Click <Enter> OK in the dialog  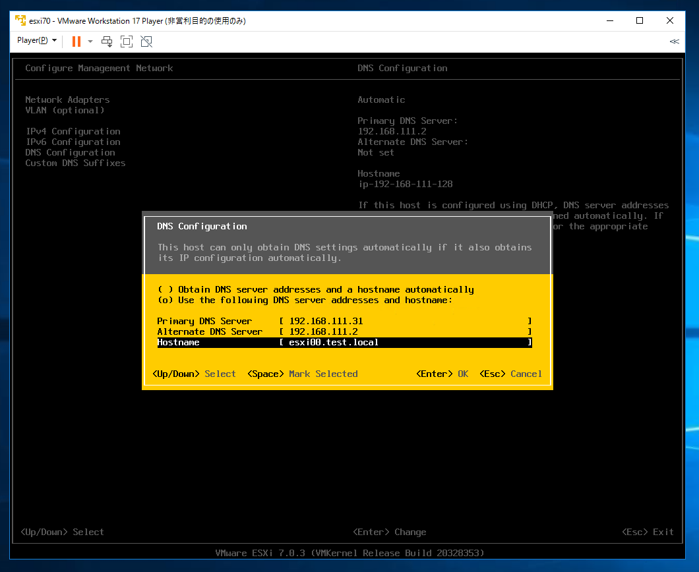pyautogui.click(x=442, y=374)
